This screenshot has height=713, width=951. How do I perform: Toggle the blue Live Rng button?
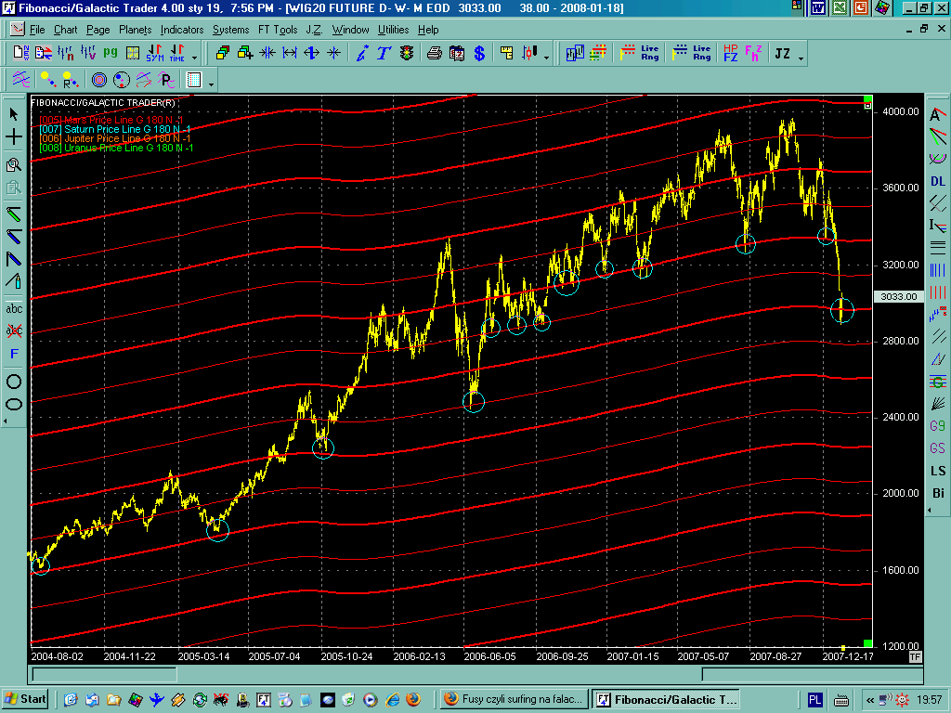coord(692,54)
